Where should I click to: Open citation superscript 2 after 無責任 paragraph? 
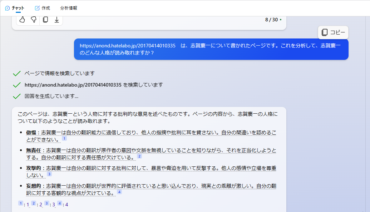click(139, 156)
